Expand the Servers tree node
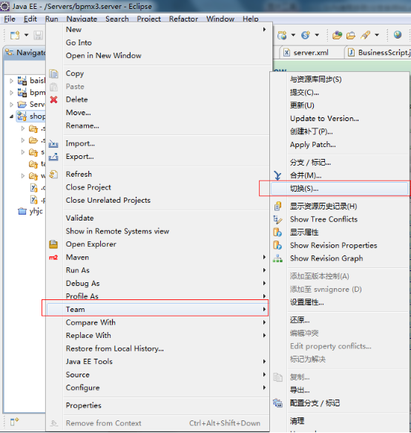 point(11,105)
